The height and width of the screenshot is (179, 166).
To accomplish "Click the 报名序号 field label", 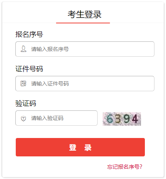I will pyautogui.click(x=29, y=34).
